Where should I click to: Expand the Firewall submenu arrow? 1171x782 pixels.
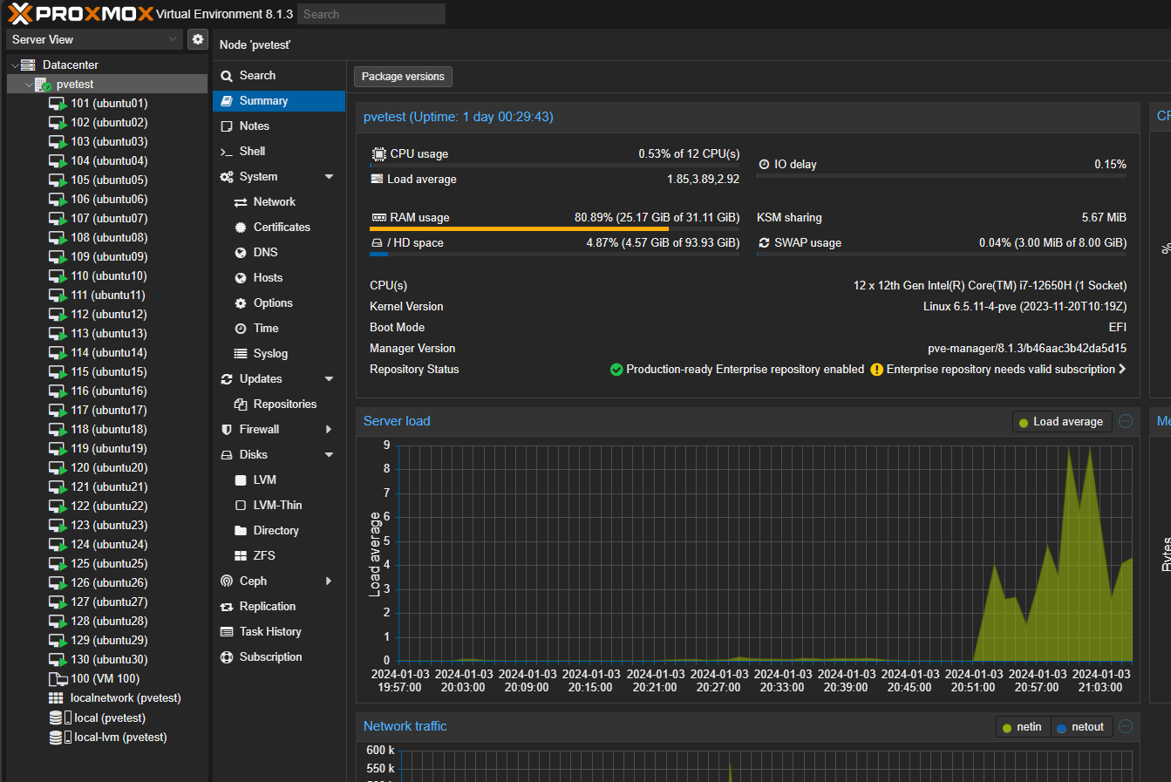329,430
